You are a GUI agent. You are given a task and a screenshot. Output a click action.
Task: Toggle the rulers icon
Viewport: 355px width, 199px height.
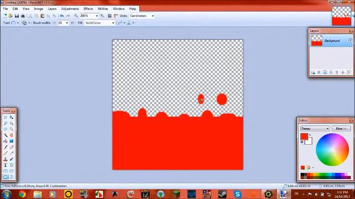point(116,16)
